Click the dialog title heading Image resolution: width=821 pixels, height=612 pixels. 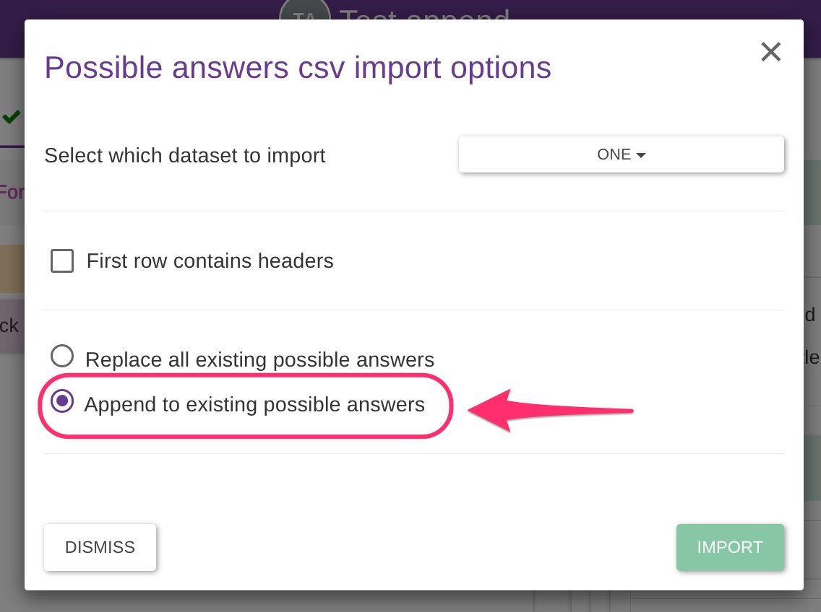tap(298, 68)
